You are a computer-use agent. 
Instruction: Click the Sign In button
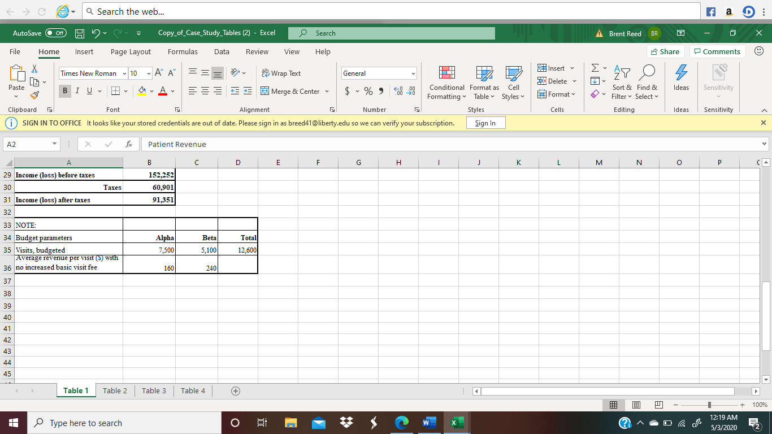point(485,123)
